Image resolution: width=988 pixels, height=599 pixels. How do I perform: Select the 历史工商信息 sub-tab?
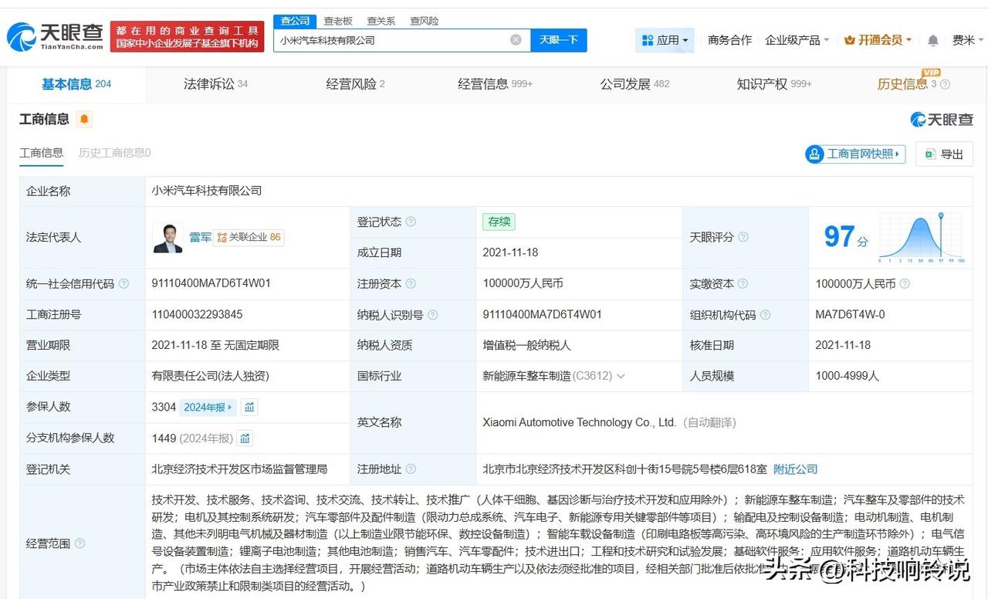point(114,153)
